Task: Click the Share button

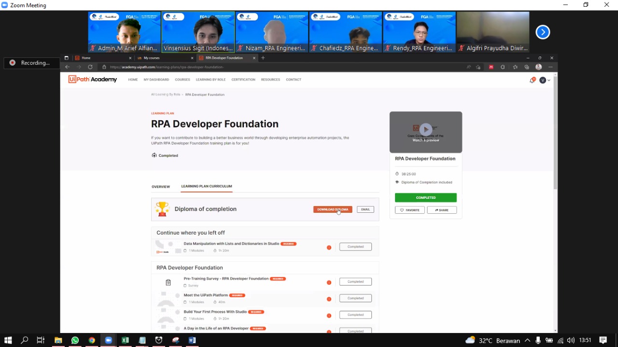Action: pos(441,210)
